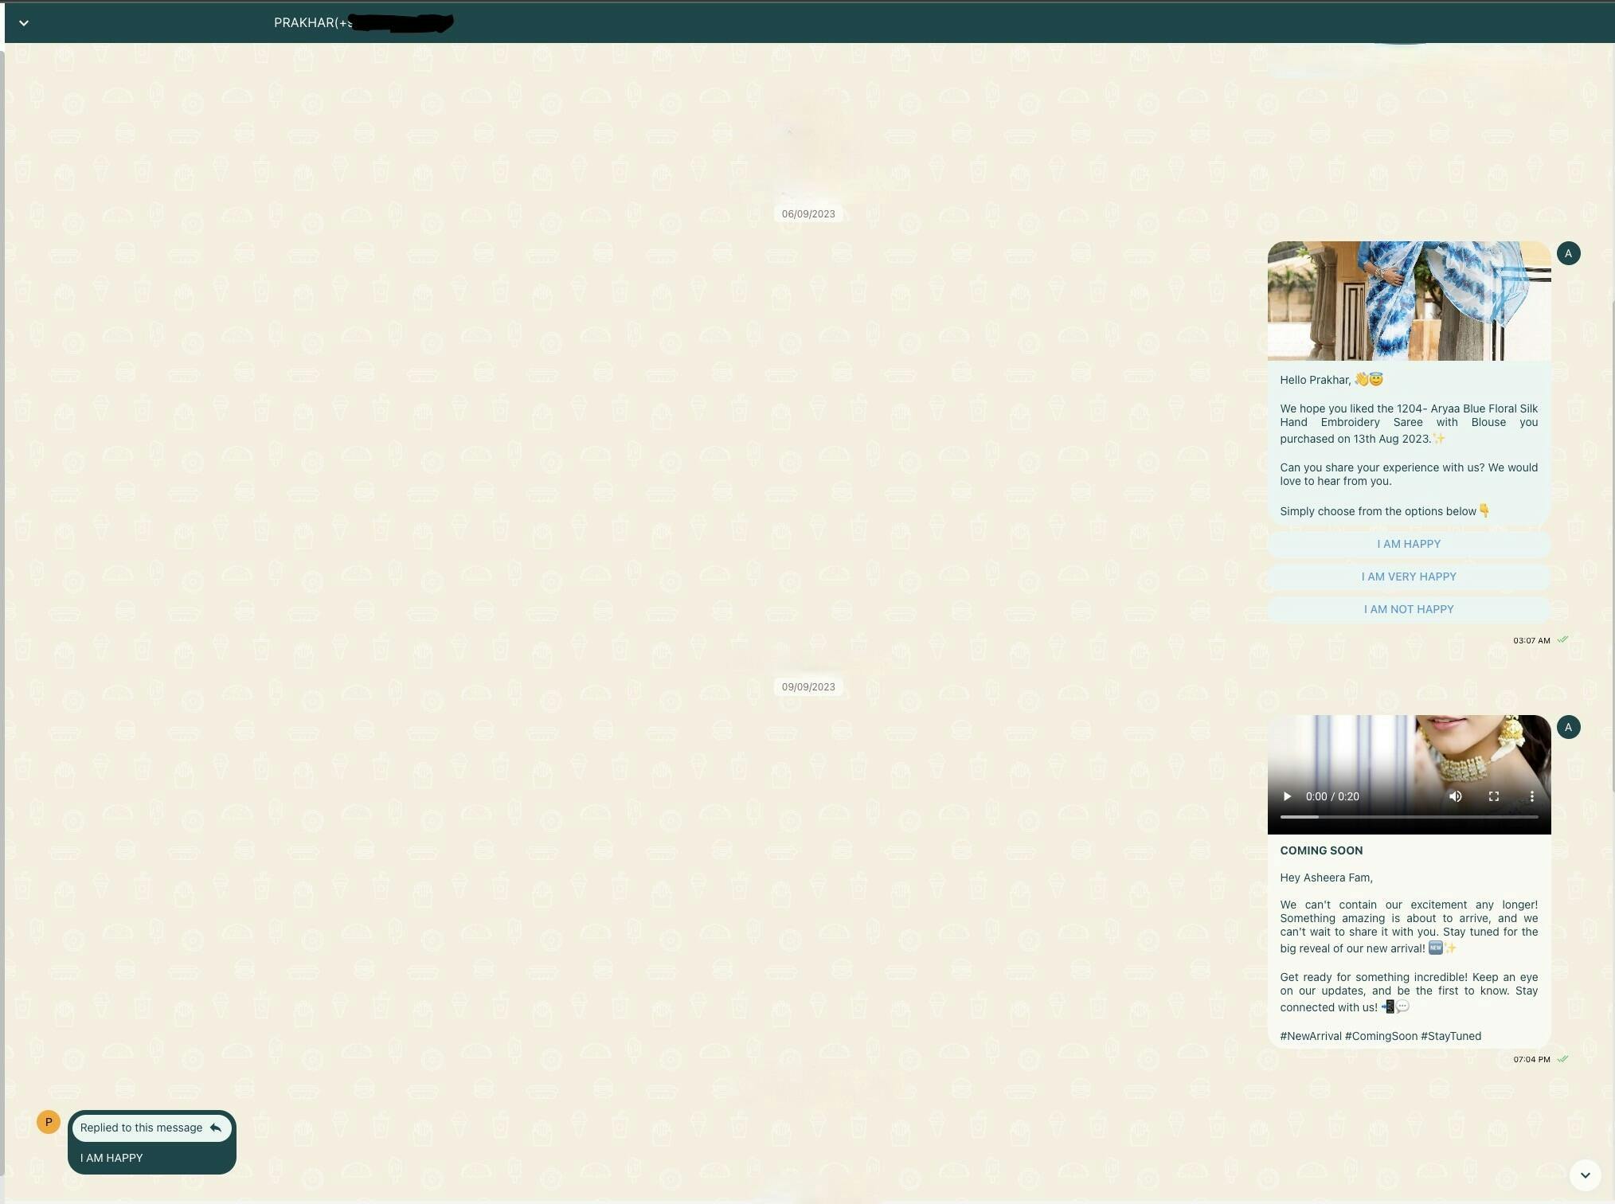Play the Coming Soon video

click(x=1287, y=796)
